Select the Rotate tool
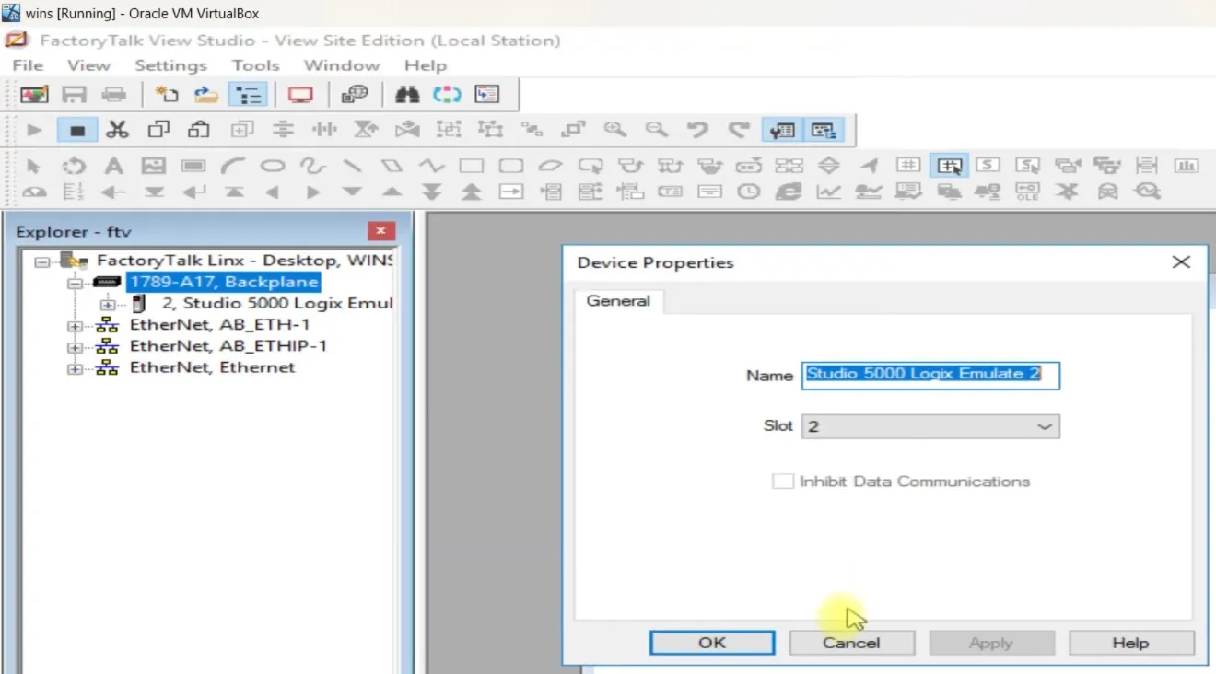Image resolution: width=1216 pixels, height=674 pixels. coord(73,166)
